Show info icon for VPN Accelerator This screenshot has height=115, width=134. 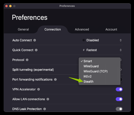point(39,89)
